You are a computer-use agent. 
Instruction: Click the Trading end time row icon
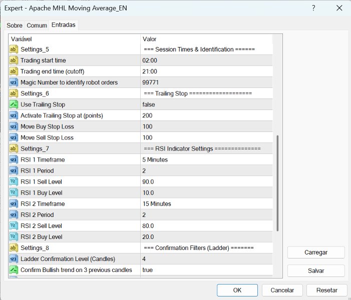pyautogui.click(x=14, y=71)
